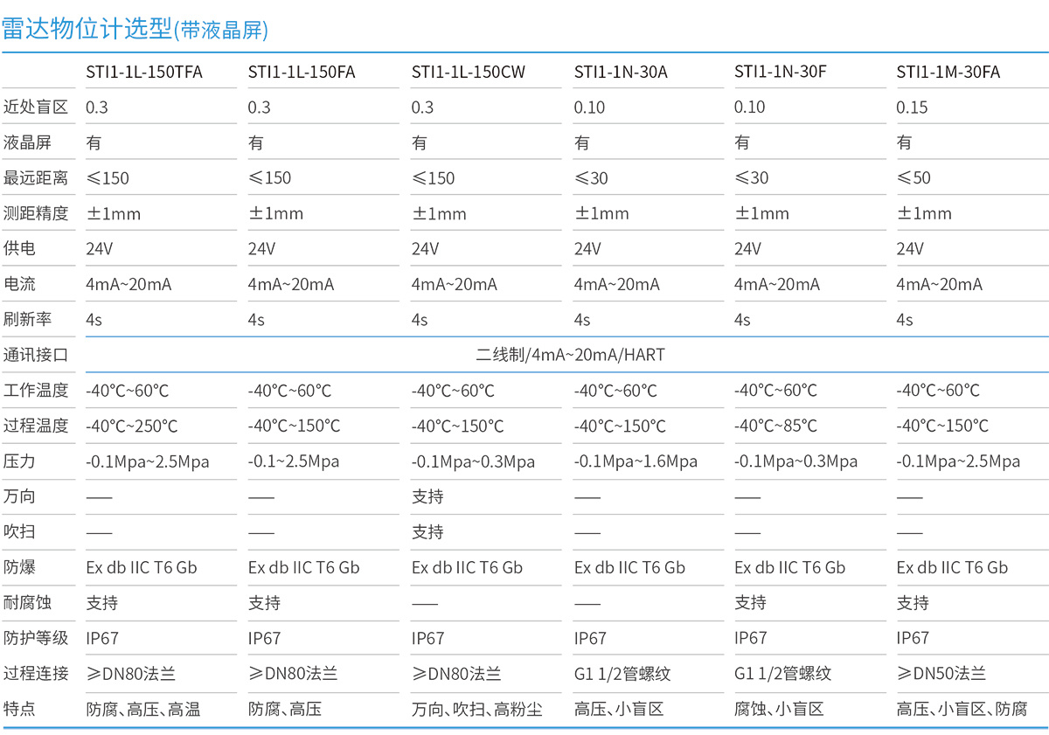This screenshot has width=1049, height=735.
Task: Click G1 1/2管螺纹 under STI1-1N-30A
Action: 622,673
